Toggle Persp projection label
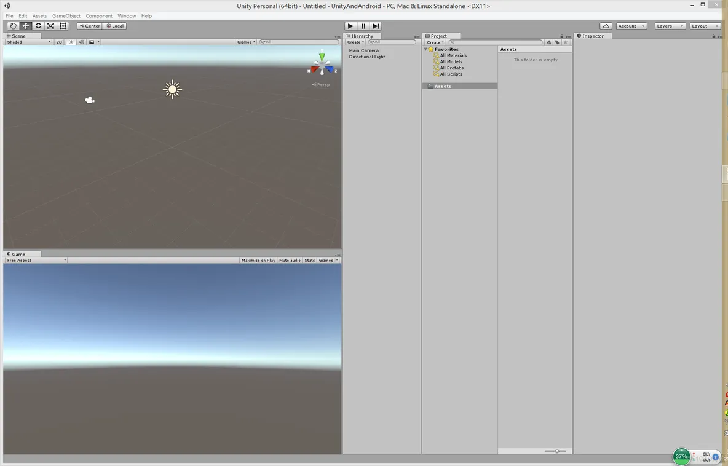The height and width of the screenshot is (466, 728). point(321,84)
